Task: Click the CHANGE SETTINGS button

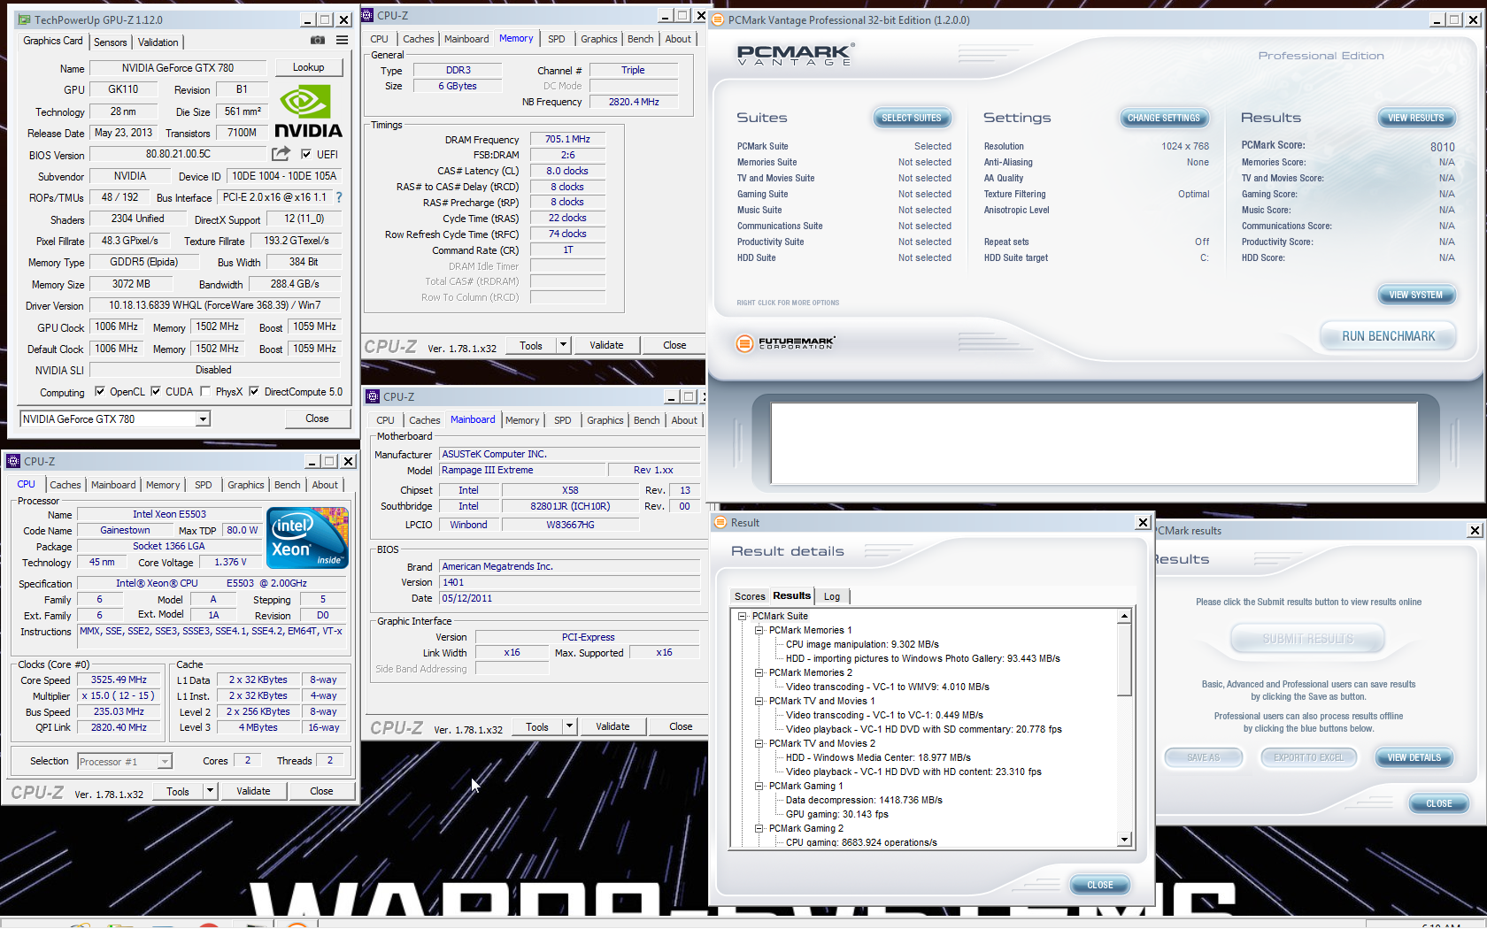Action: (x=1163, y=118)
